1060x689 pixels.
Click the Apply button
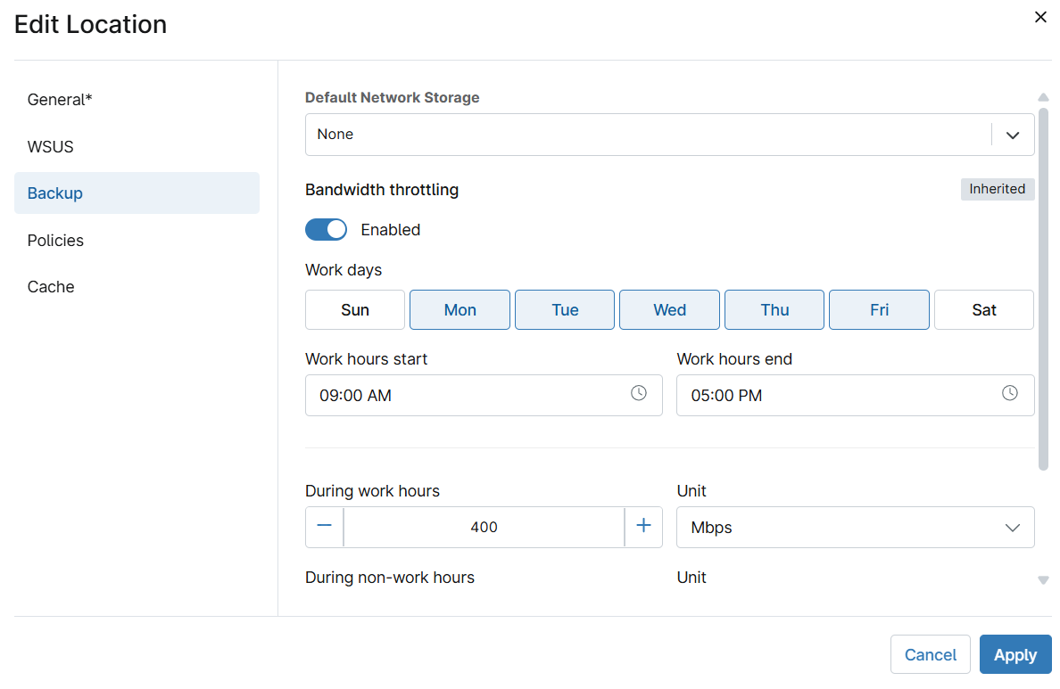(1014, 655)
